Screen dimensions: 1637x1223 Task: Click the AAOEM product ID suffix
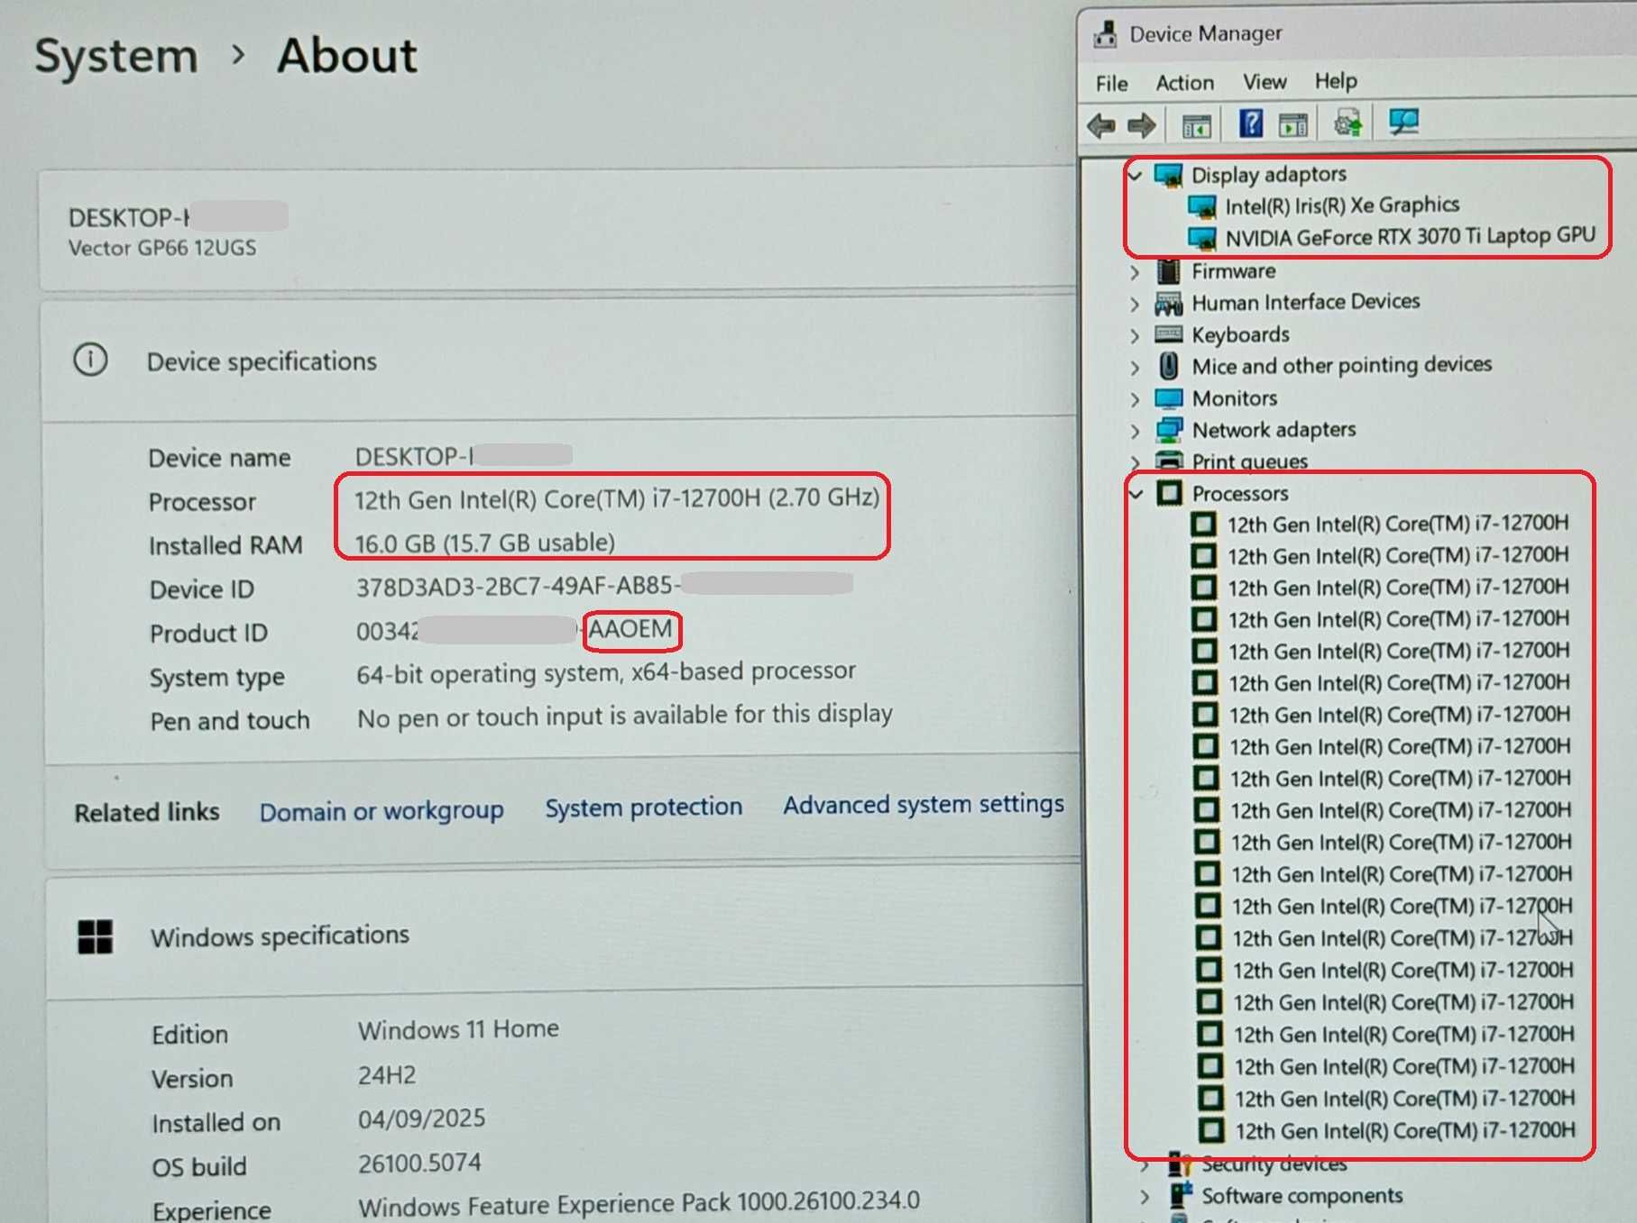[630, 629]
